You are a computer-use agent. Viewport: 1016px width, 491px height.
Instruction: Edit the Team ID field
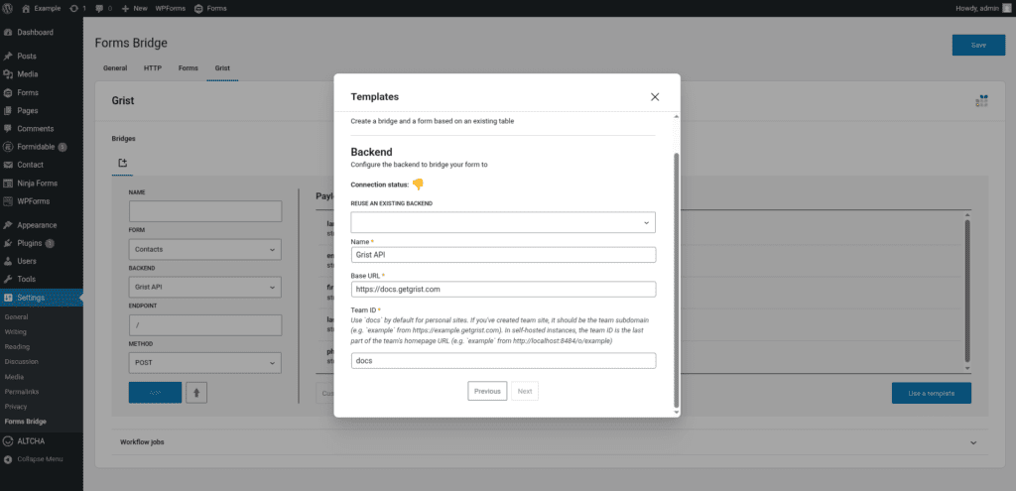(x=503, y=361)
